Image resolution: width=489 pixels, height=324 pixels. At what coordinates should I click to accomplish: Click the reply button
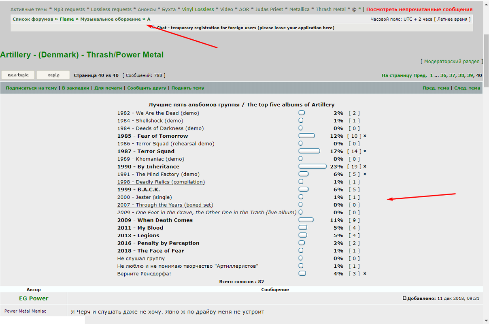[53, 75]
